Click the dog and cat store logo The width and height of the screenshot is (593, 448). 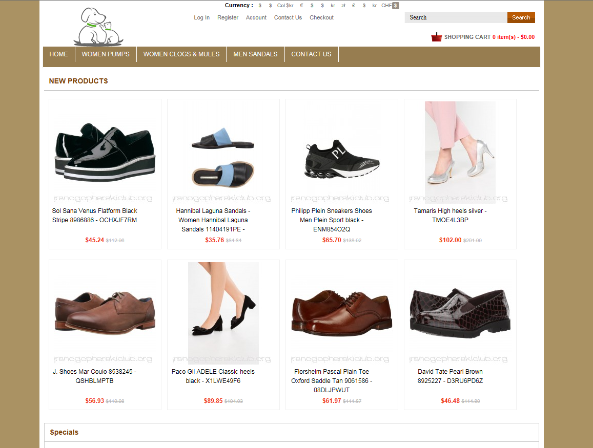[98, 27]
